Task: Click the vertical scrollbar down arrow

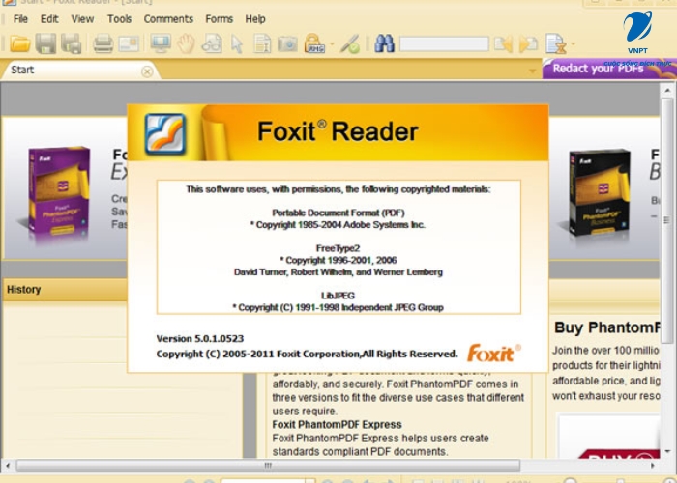Action: [x=667, y=451]
